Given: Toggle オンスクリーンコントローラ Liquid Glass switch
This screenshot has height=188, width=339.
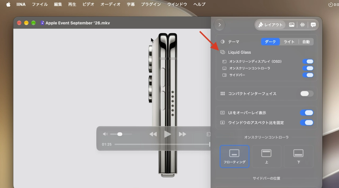Looking at the screenshot, I should (308, 68).
